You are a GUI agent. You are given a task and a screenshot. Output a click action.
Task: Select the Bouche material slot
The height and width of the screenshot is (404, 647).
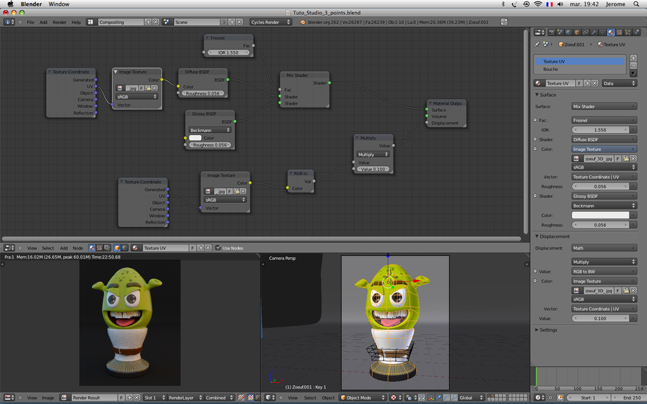click(551, 69)
